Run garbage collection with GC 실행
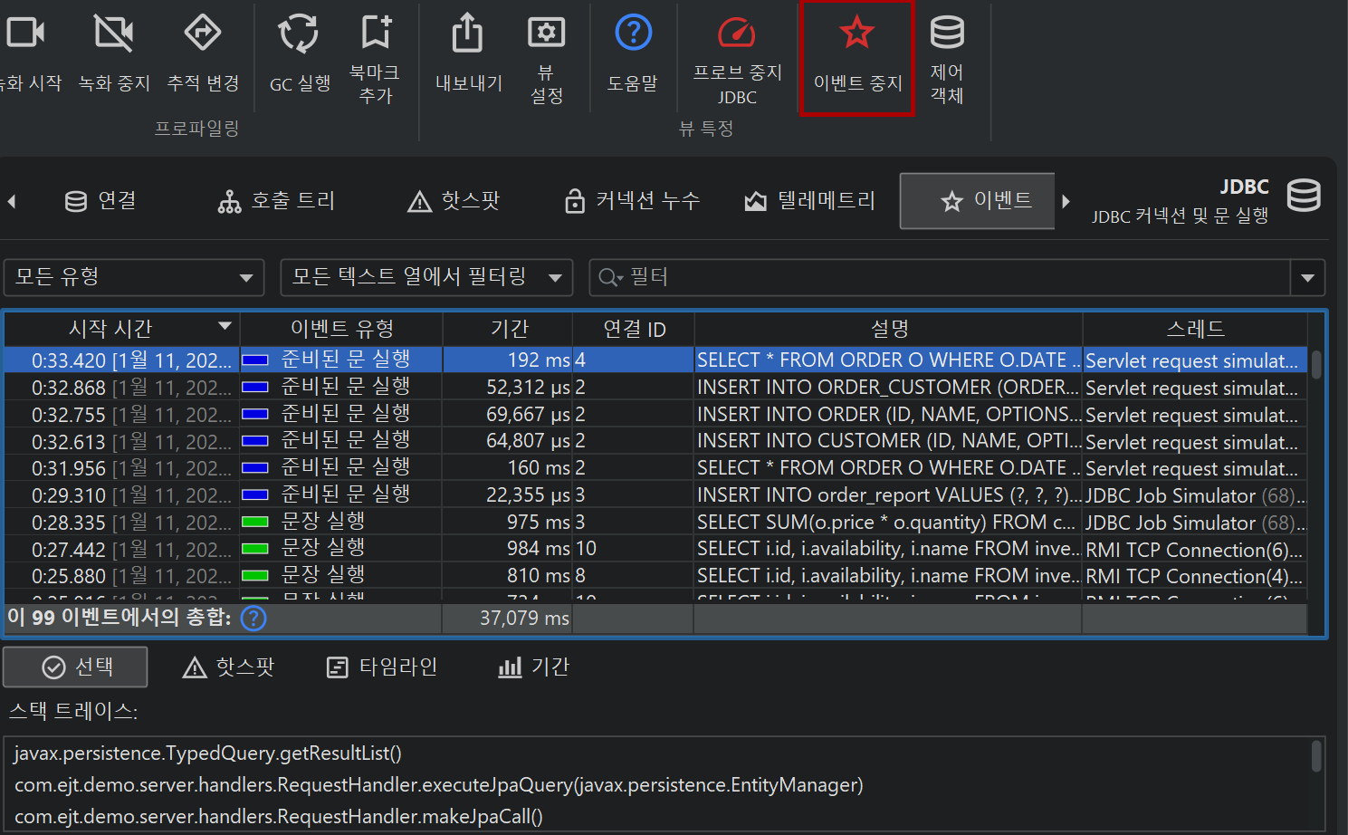Screen dimensions: 1348x835 click(299, 34)
